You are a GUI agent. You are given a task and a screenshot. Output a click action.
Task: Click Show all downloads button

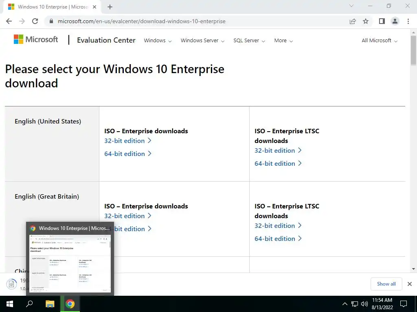(x=386, y=284)
